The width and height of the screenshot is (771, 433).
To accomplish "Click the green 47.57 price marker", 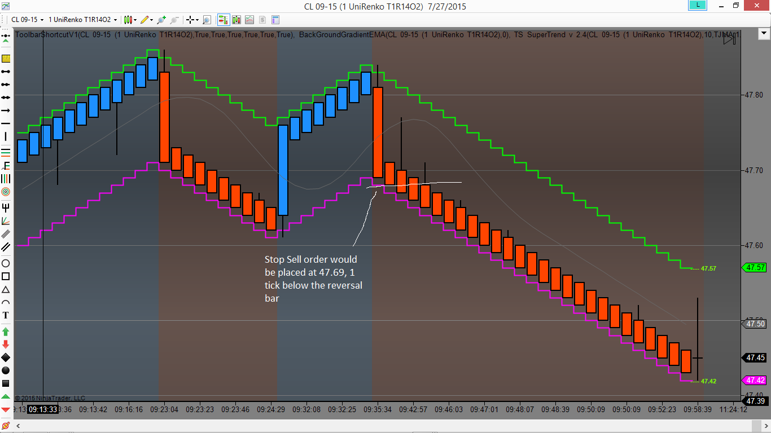I will pyautogui.click(x=755, y=268).
